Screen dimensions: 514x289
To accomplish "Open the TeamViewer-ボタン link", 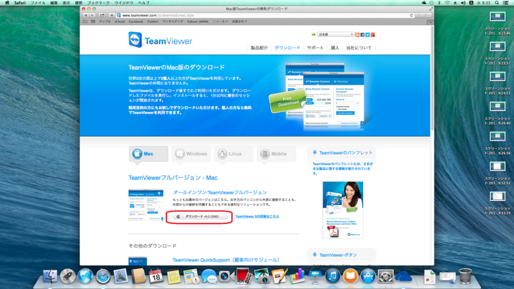I will point(338,255).
